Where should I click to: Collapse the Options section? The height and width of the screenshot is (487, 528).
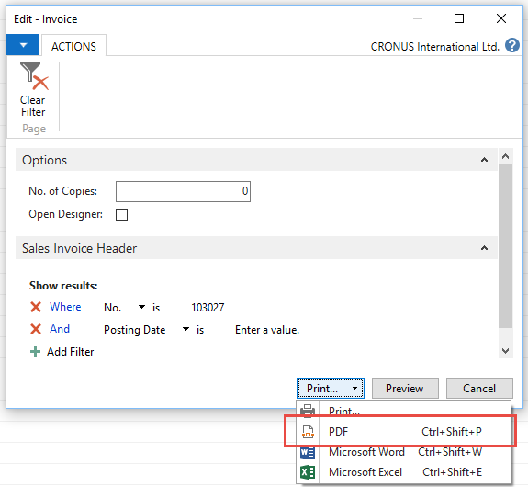[x=484, y=160]
